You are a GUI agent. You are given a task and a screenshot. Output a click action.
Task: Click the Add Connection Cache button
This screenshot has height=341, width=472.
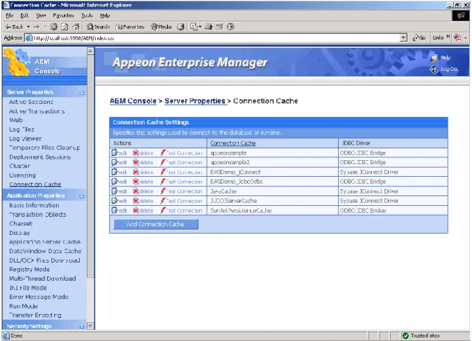click(155, 224)
